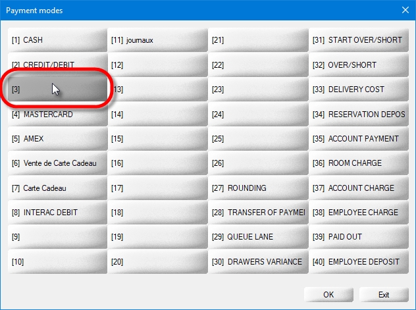Select QUEUE LANE payment mode
The image size is (416, 310).
click(258, 237)
